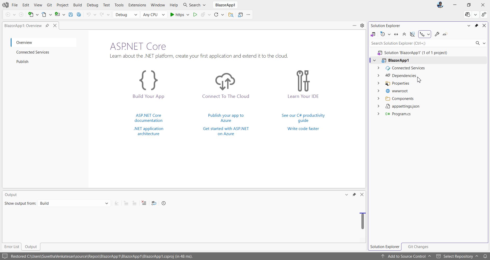Open the ASP.NET Core documentation link
This screenshot has width=490, height=260.
(149, 118)
